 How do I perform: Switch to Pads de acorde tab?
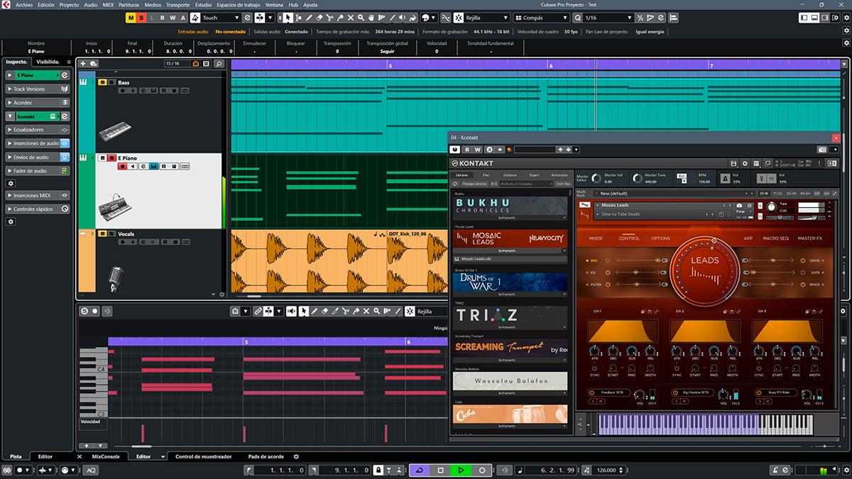pos(266,456)
